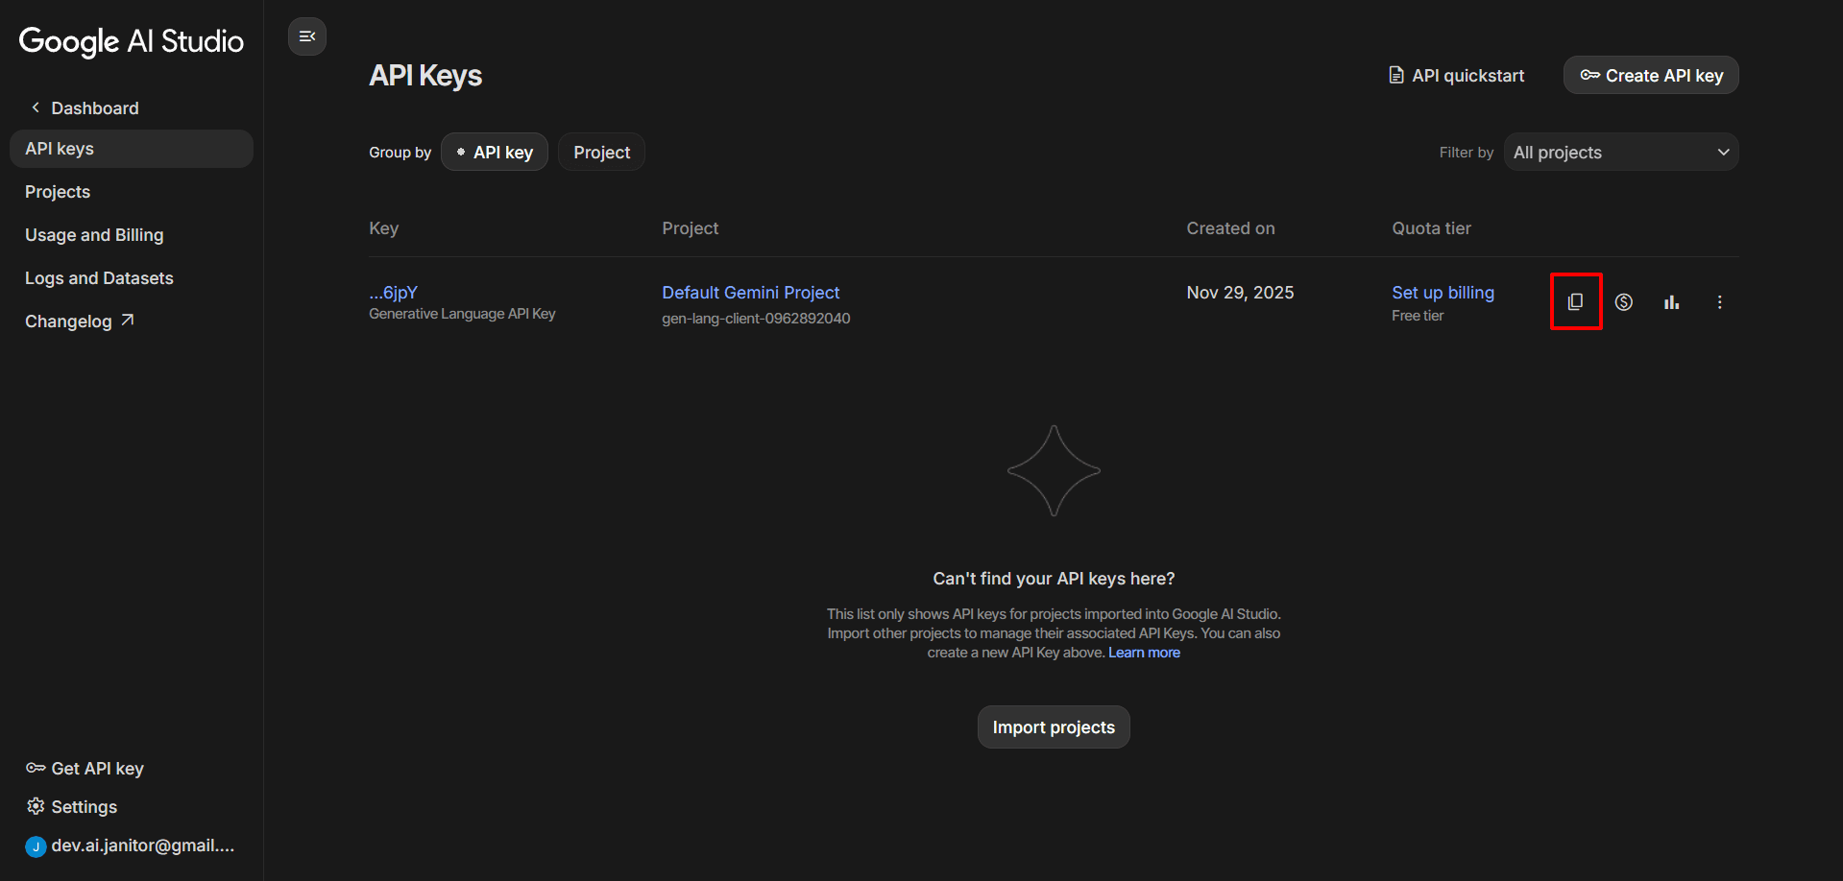
Task: Open the Projects sidebar item
Action: 58,192
